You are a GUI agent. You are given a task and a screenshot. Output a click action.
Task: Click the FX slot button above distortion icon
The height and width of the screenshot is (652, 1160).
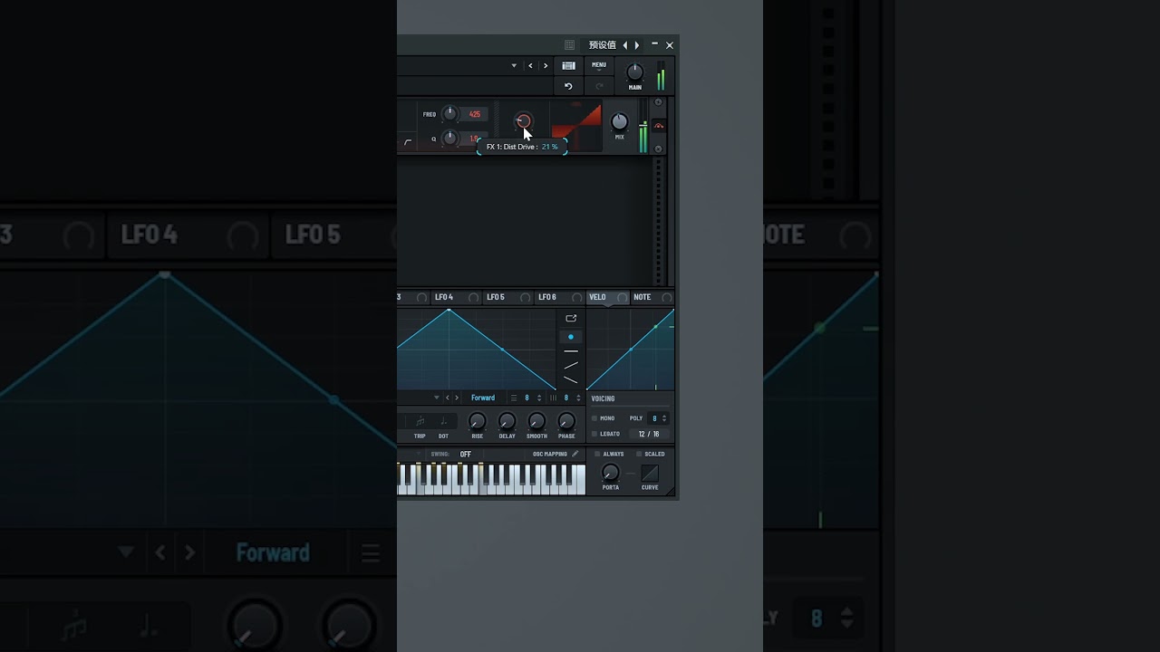(x=659, y=101)
